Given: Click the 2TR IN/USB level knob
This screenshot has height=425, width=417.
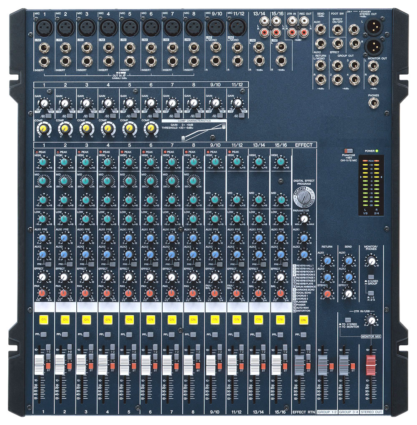Looking at the screenshot, I should tap(372, 320).
